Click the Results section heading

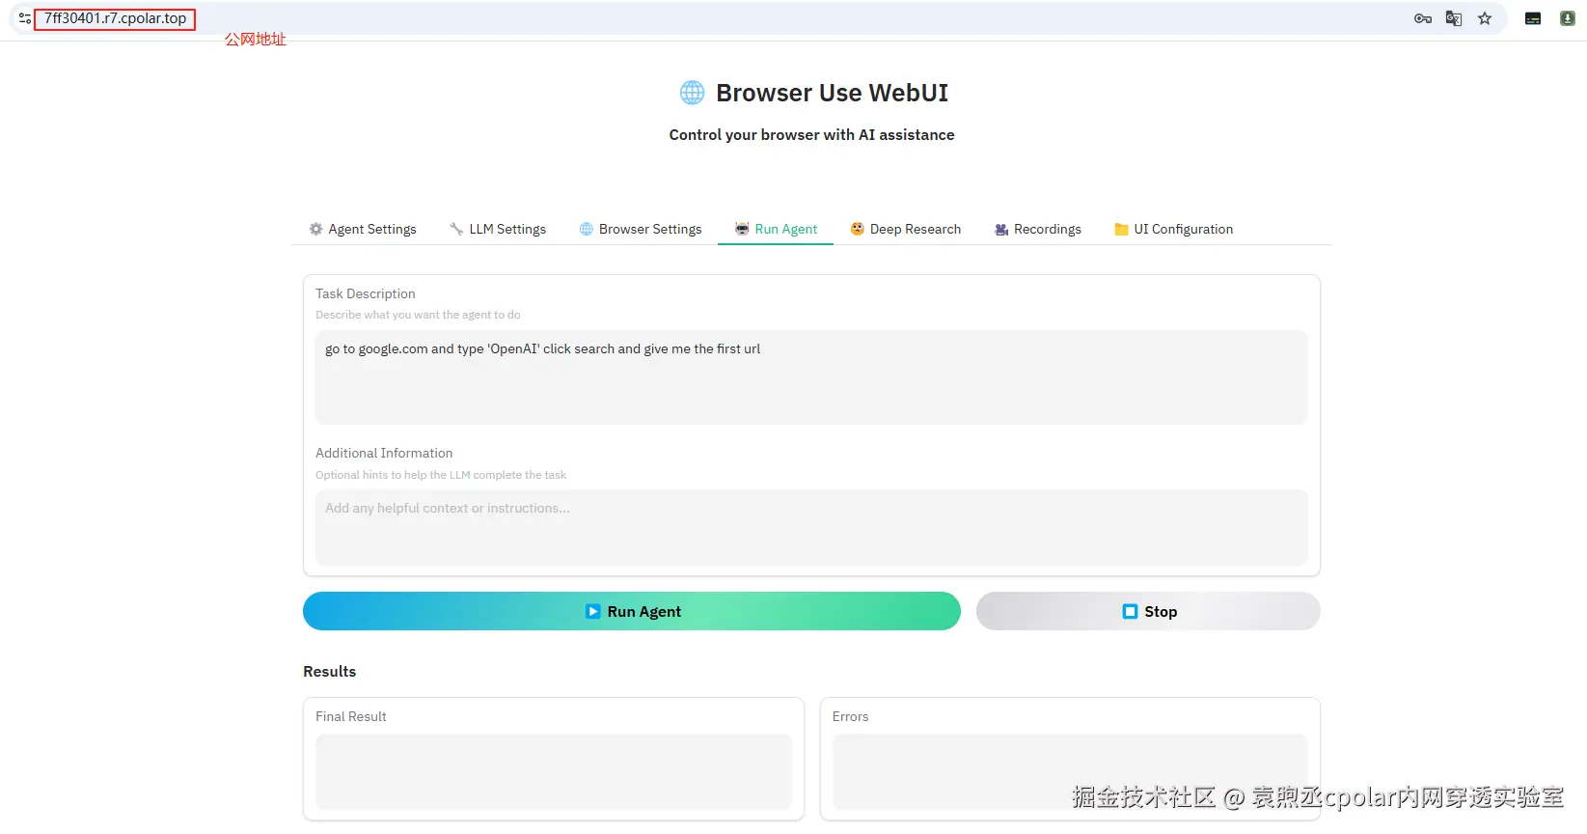click(x=330, y=672)
